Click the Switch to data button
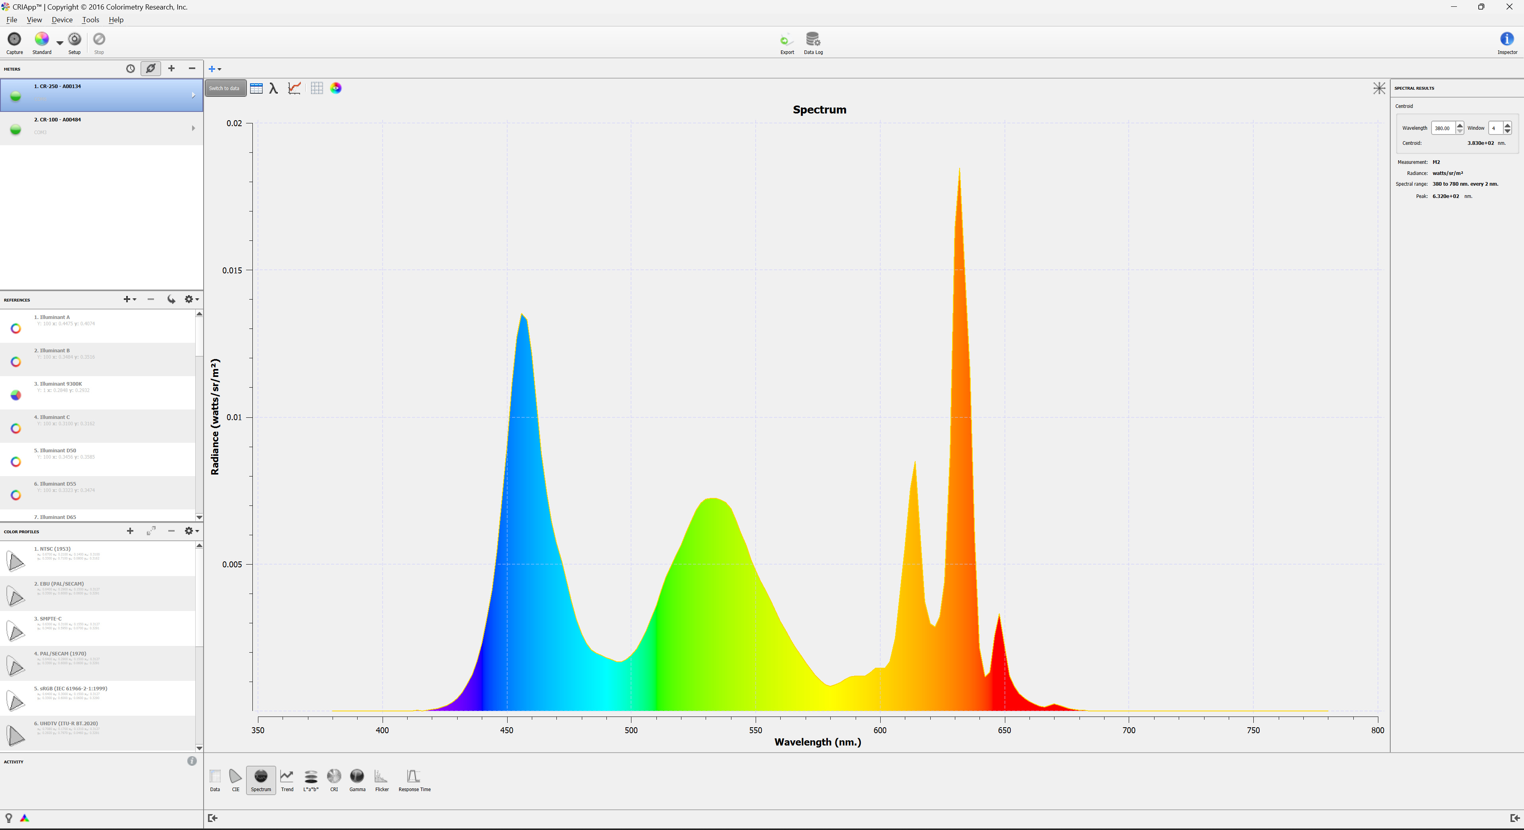Viewport: 1524px width, 830px height. [x=225, y=88]
